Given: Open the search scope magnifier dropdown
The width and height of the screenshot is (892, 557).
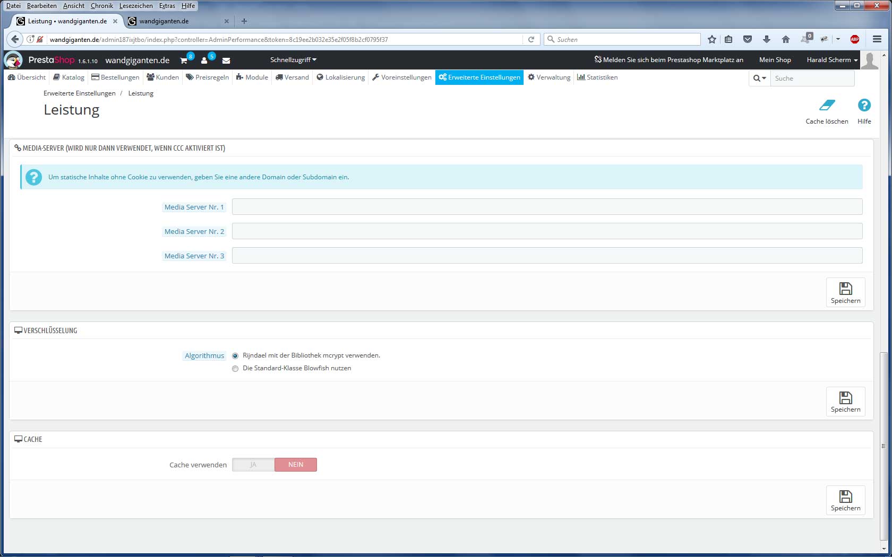Looking at the screenshot, I should click(x=759, y=78).
